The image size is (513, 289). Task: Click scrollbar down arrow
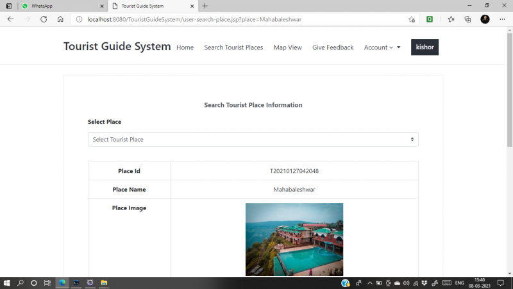click(x=510, y=274)
